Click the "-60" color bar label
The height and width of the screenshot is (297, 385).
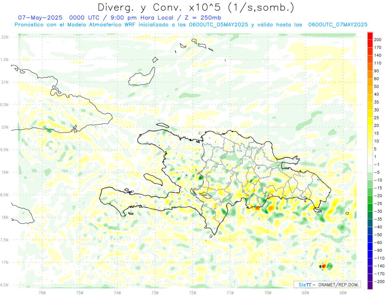[x=378, y=243]
